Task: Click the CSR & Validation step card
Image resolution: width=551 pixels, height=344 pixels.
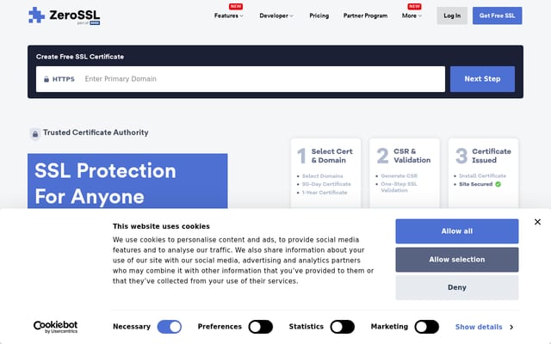Action: [405, 174]
